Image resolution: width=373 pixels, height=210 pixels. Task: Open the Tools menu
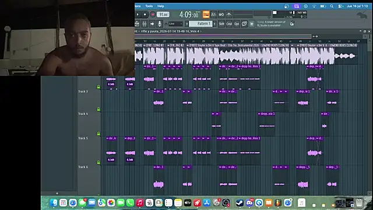tap(149, 6)
